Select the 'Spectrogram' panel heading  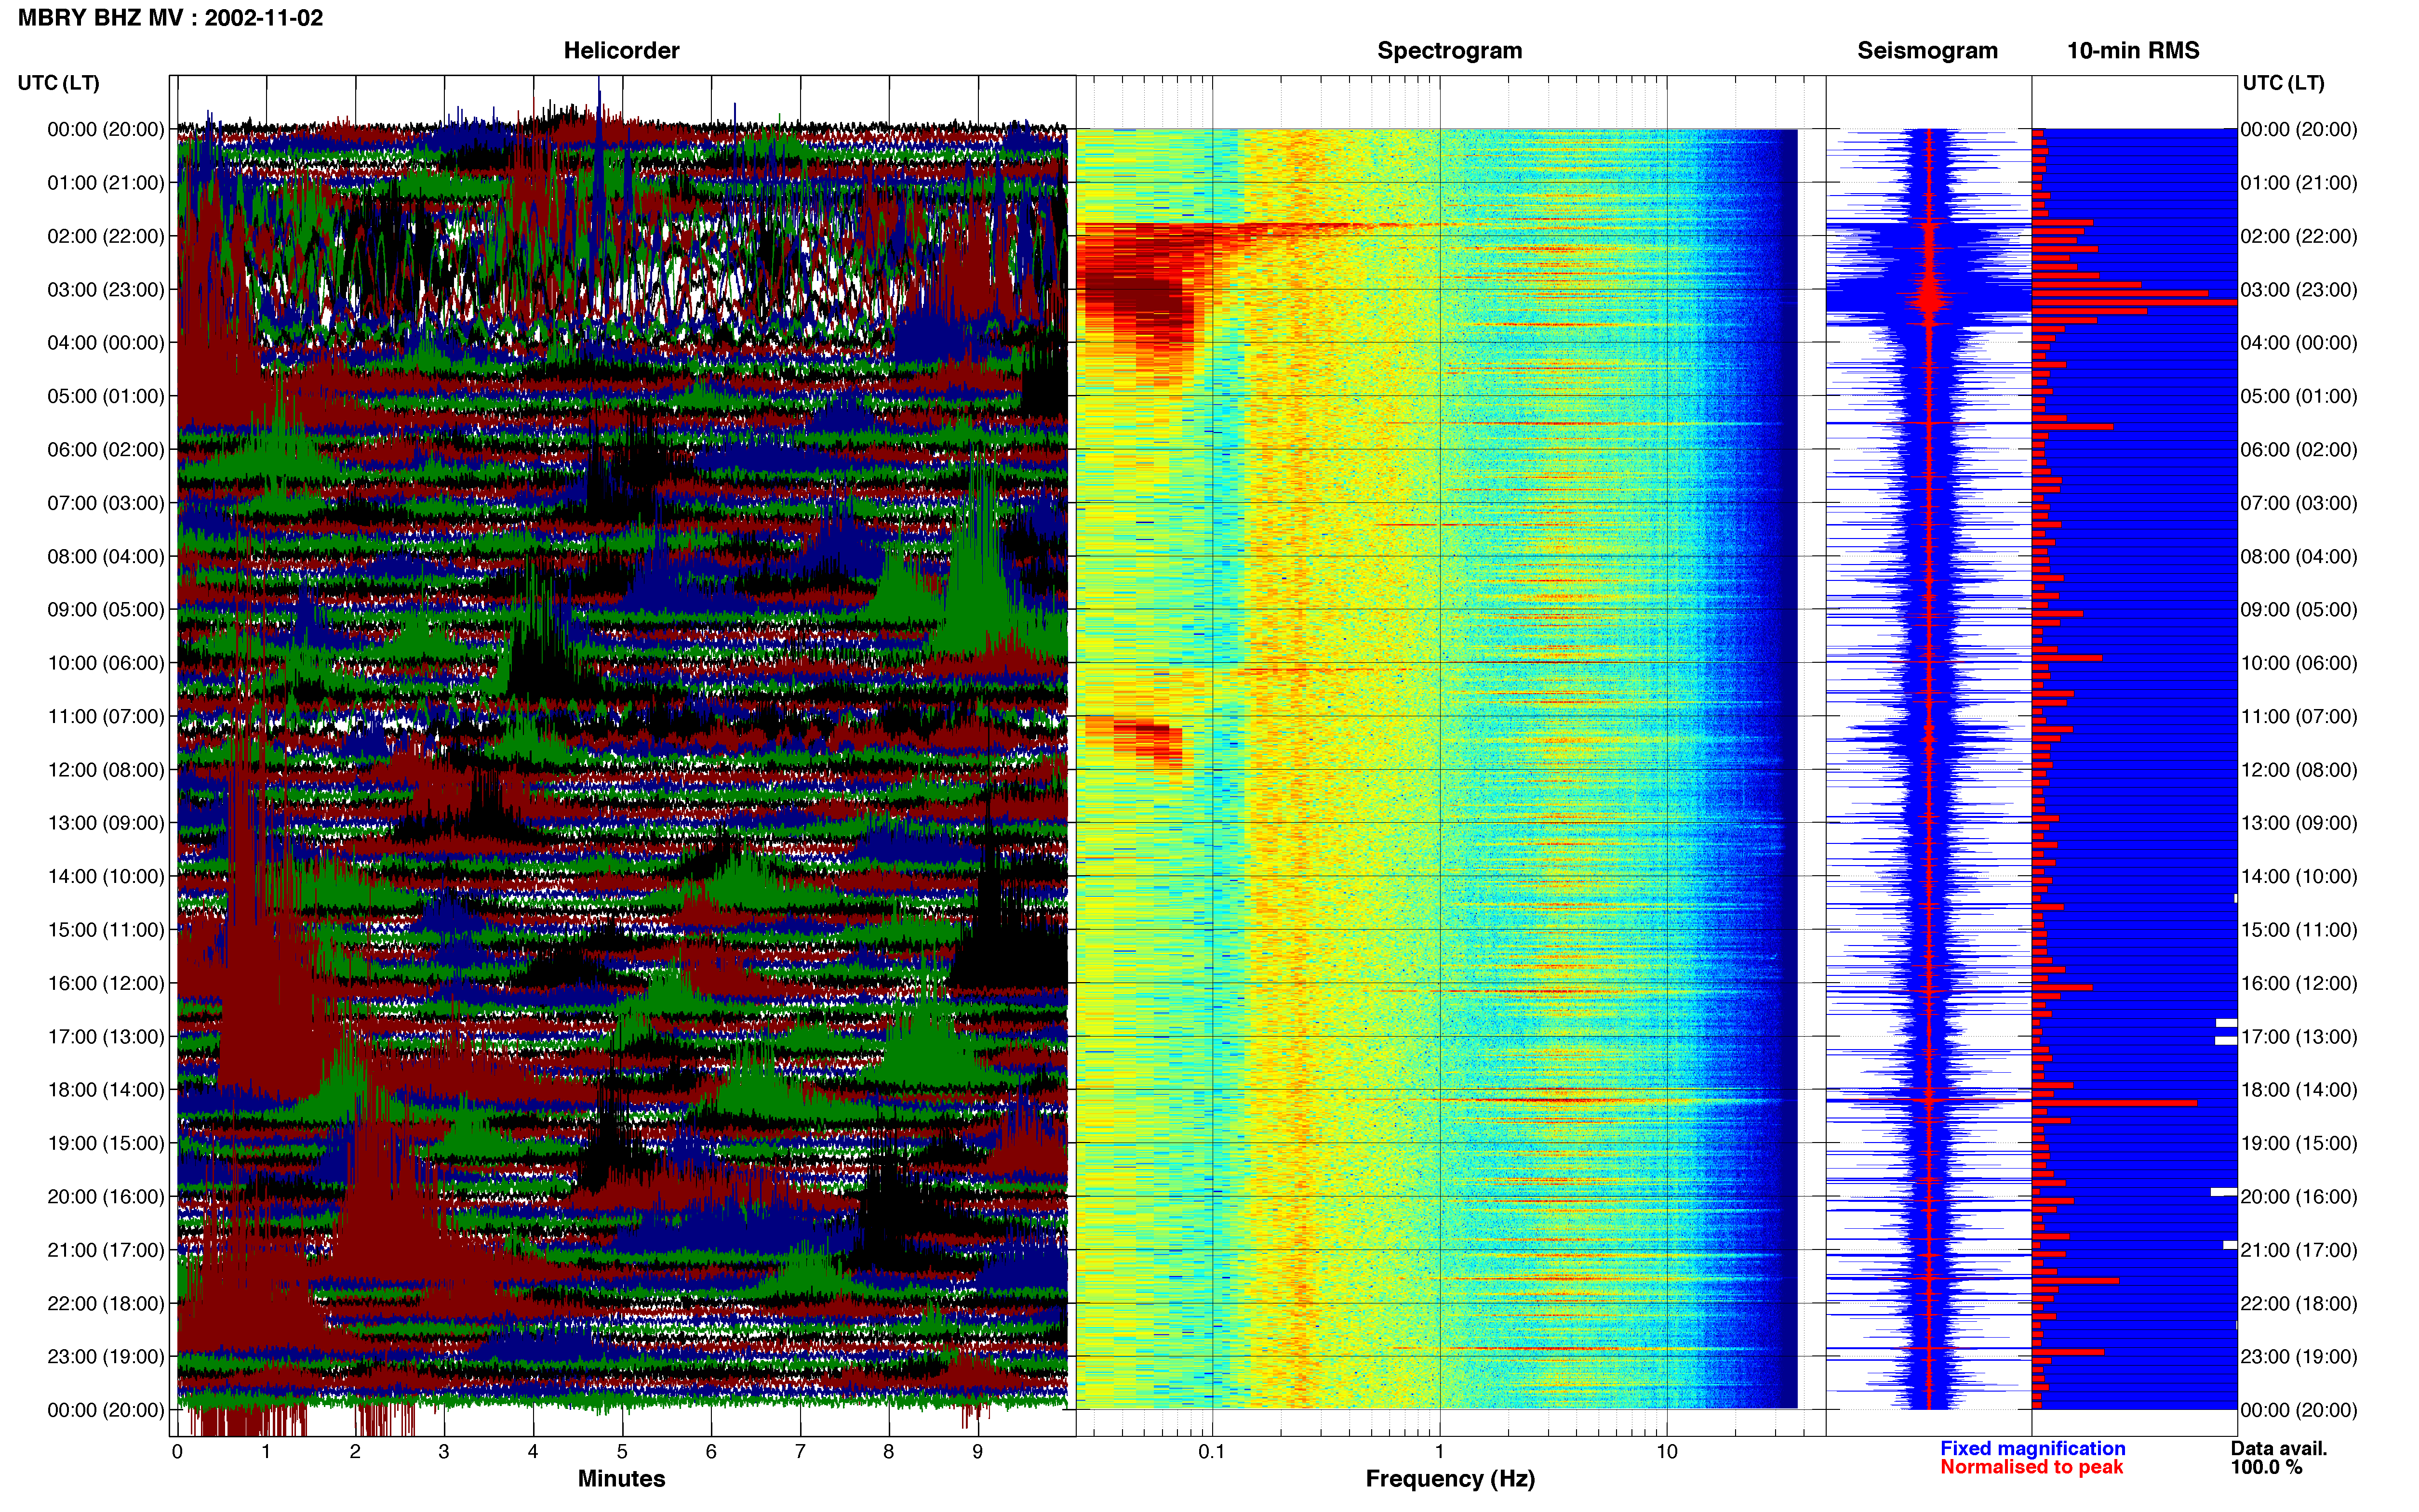1450,51
